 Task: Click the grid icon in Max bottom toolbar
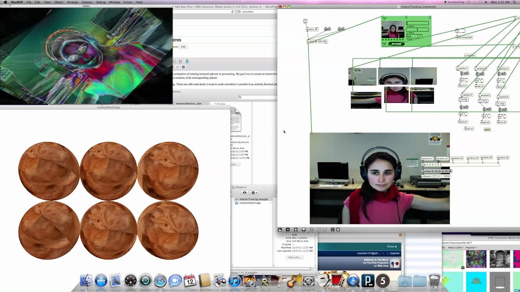point(332,230)
